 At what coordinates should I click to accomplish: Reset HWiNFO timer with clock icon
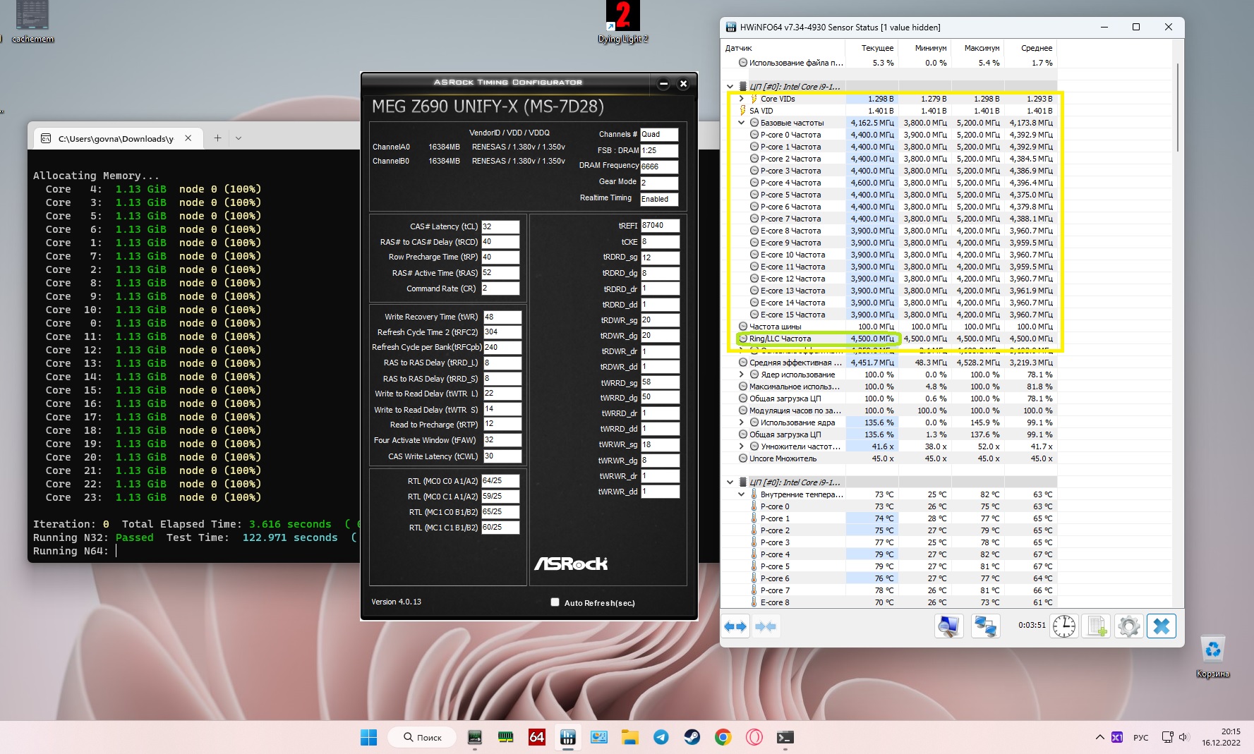pyautogui.click(x=1063, y=626)
